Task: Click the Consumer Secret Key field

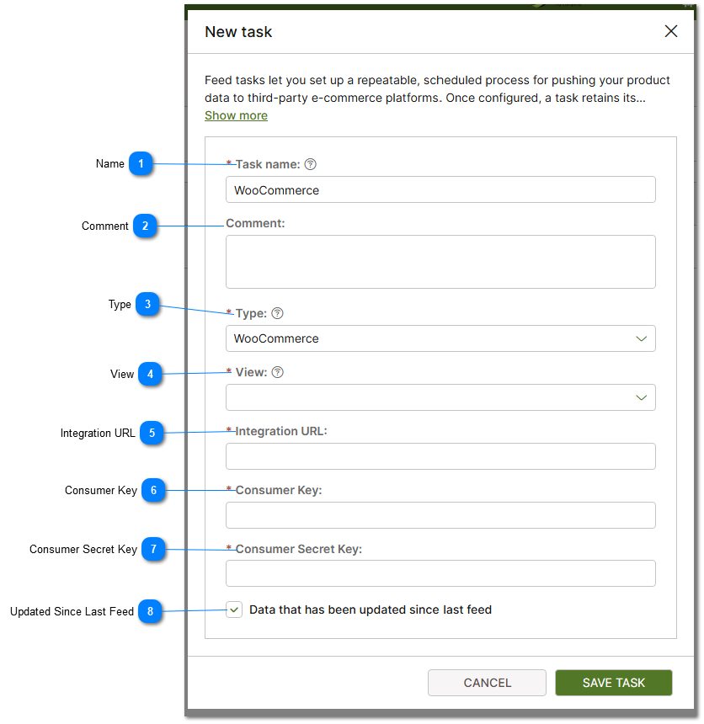Action: 440,573
